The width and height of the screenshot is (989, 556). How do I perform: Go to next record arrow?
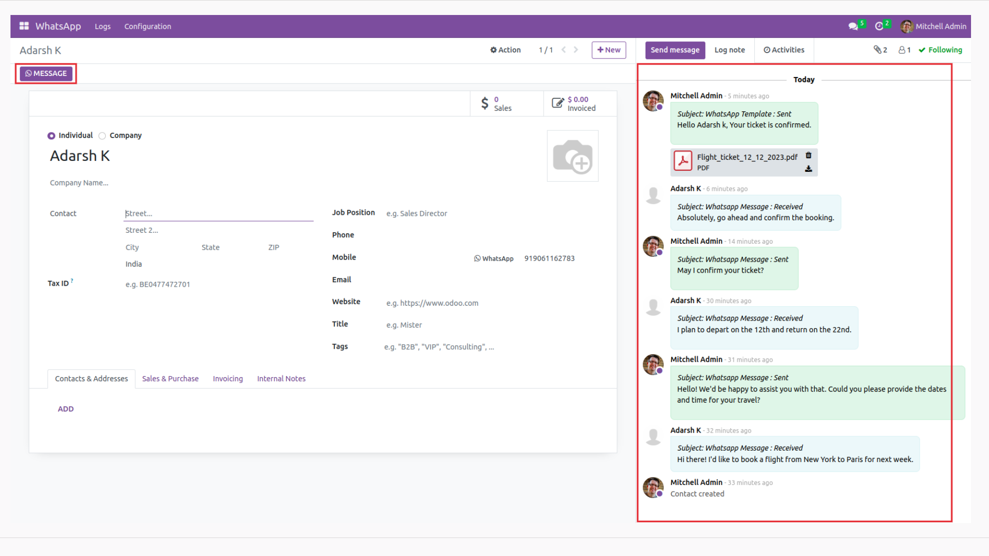point(576,49)
